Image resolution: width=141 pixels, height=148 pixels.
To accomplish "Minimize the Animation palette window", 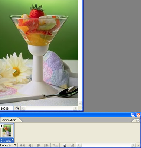I will tap(133, 114).
